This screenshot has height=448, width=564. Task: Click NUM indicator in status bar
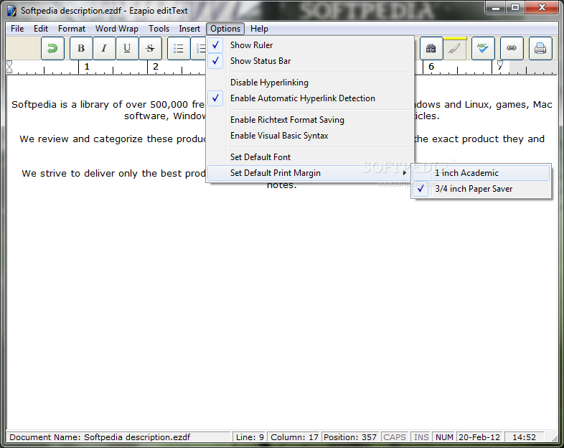[x=444, y=437]
